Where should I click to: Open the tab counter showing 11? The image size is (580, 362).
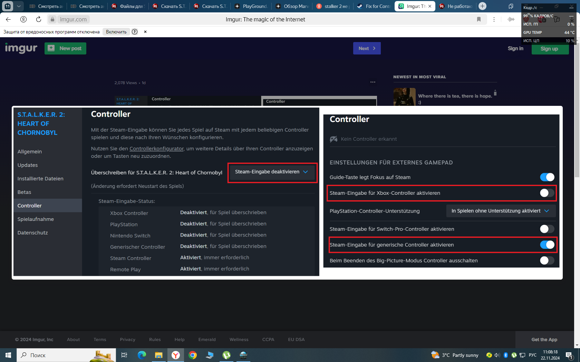(8, 6)
